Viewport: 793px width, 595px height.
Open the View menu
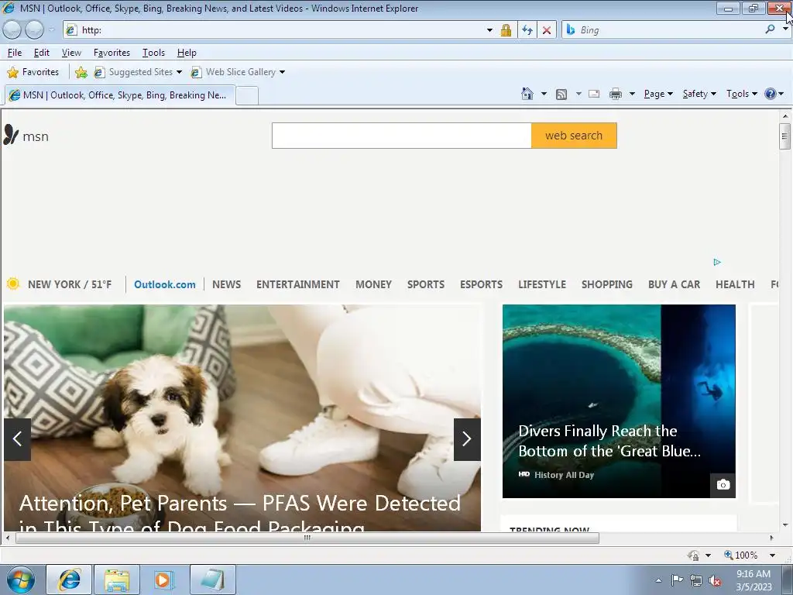pos(71,53)
